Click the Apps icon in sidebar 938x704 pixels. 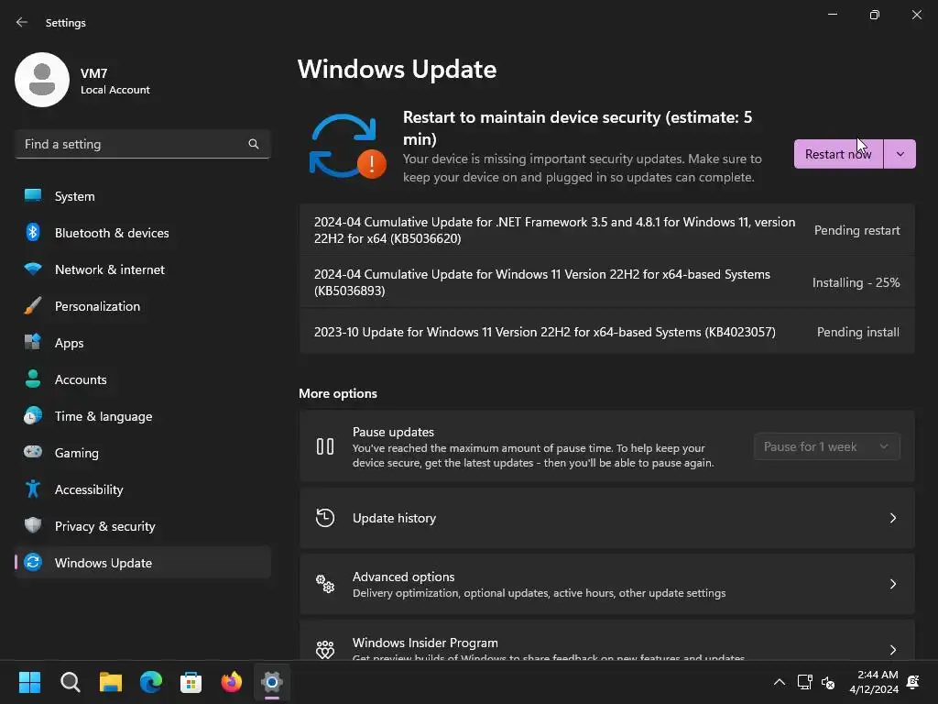[x=33, y=343]
